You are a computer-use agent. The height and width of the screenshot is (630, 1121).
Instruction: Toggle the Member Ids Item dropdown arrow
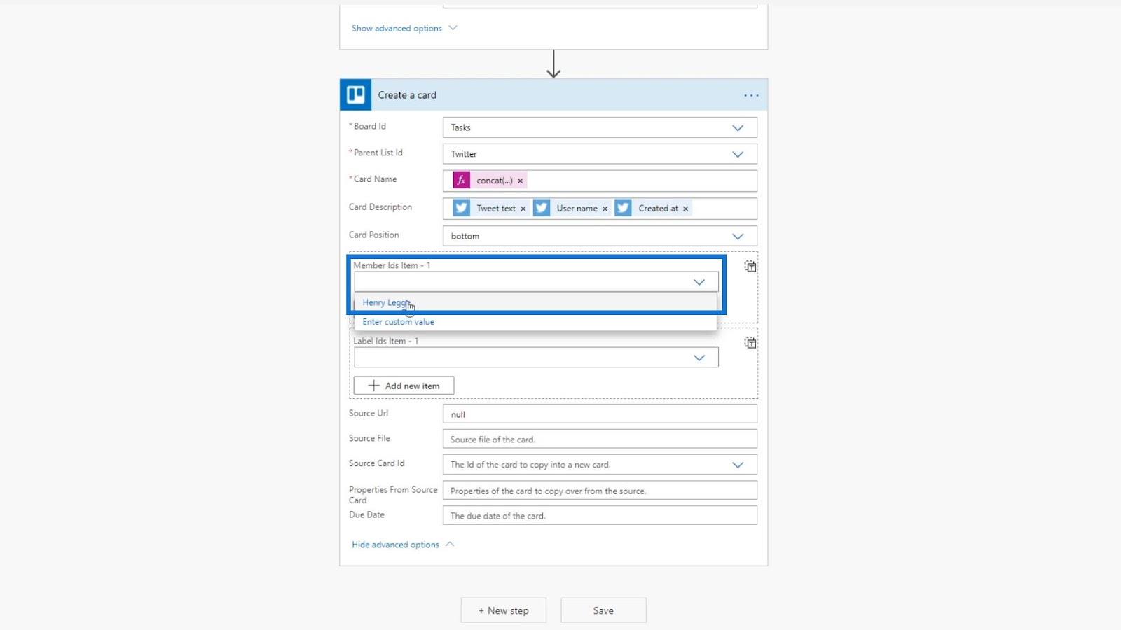coord(699,282)
